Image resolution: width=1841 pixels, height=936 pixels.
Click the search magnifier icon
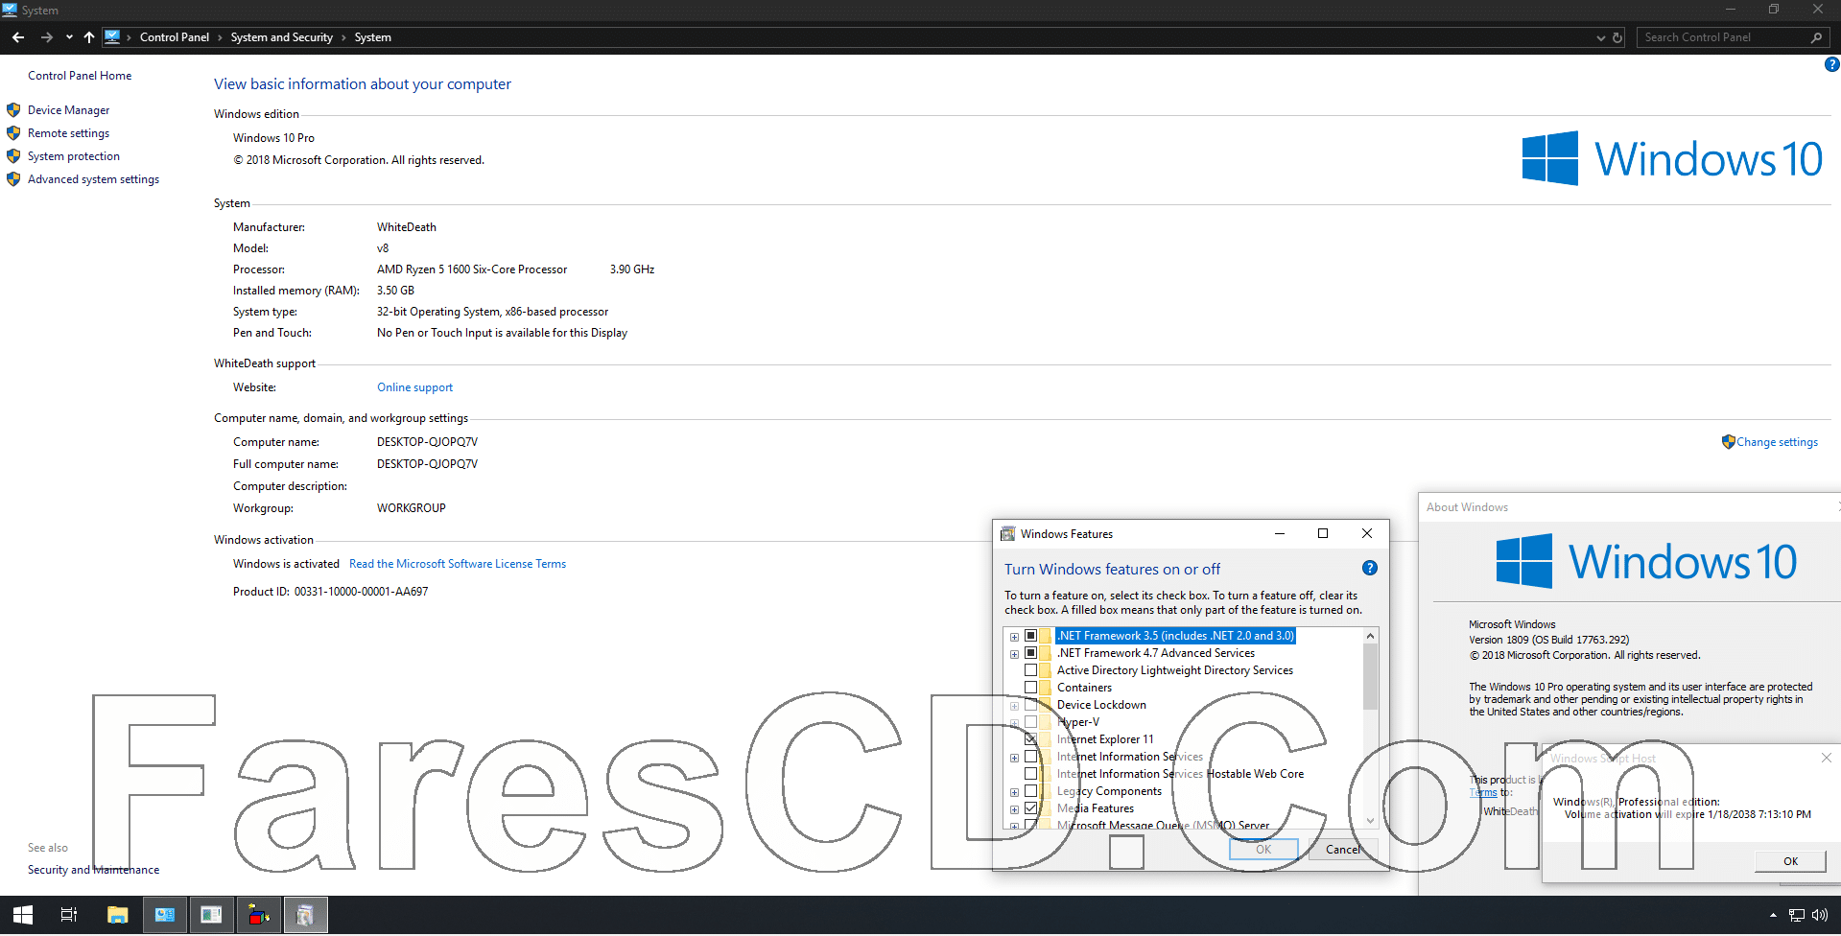(x=1816, y=37)
